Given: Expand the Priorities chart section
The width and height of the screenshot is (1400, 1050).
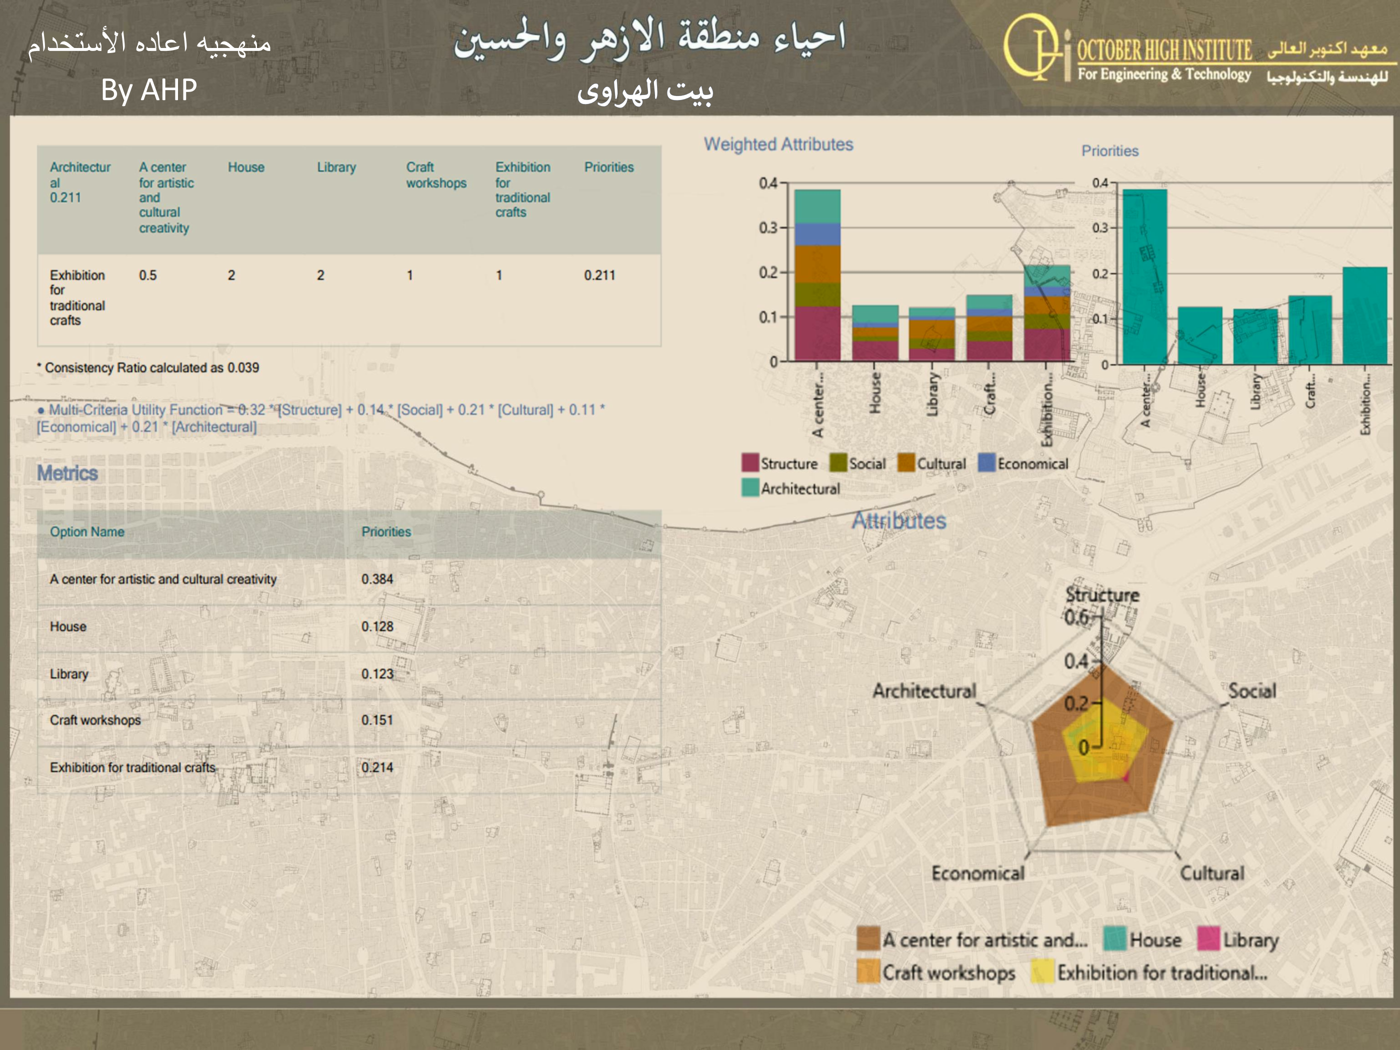Looking at the screenshot, I should [x=1111, y=151].
